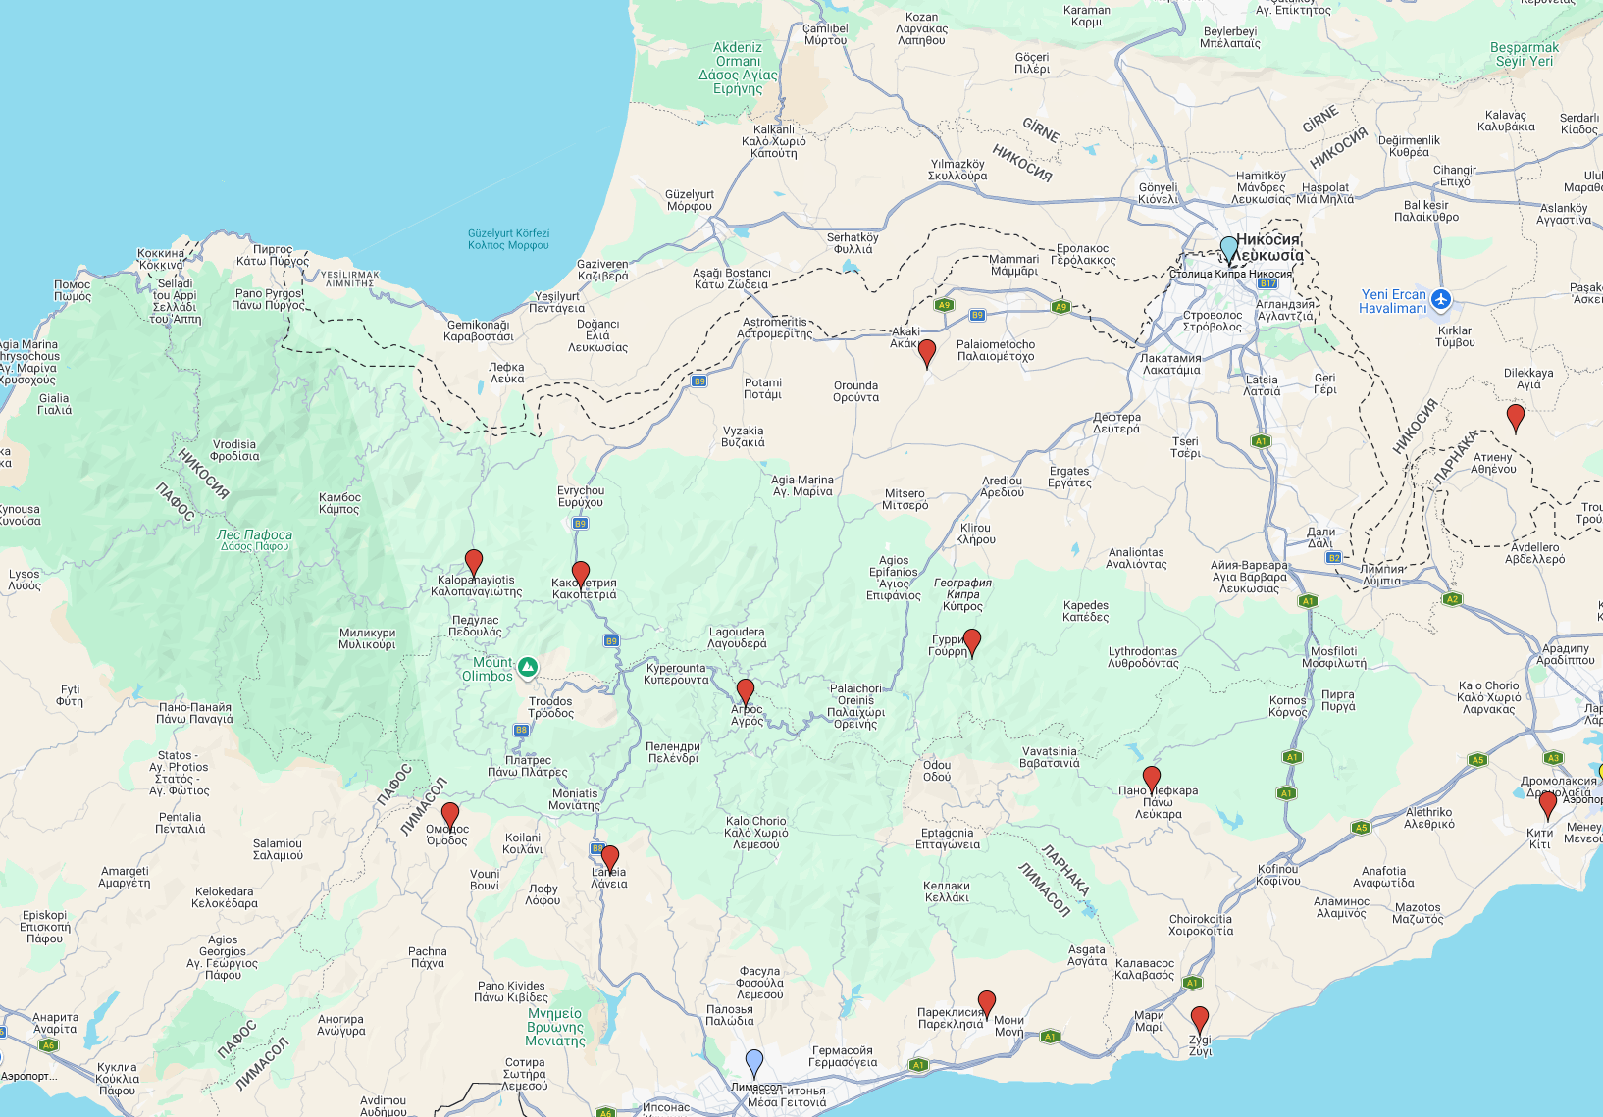
Task: Select the Pomos label
Action: (73, 290)
